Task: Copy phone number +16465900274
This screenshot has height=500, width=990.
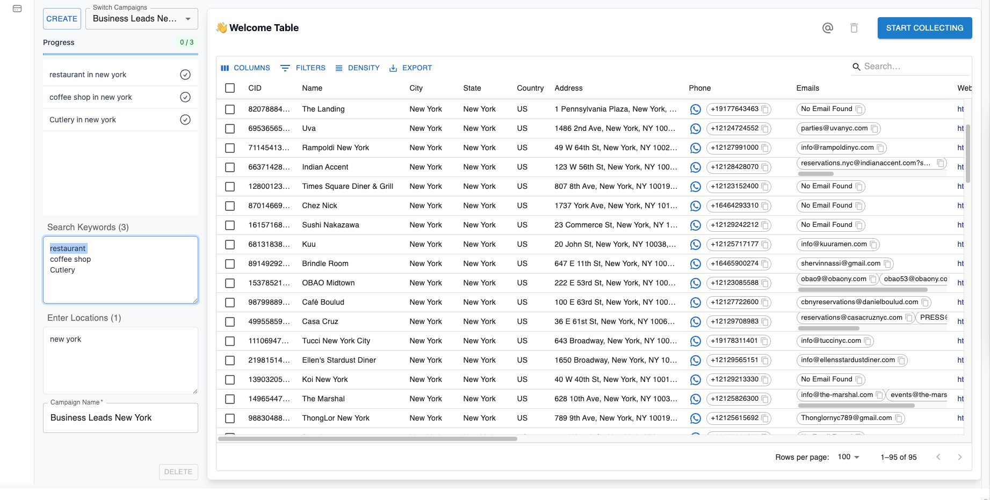Action: pyautogui.click(x=765, y=264)
